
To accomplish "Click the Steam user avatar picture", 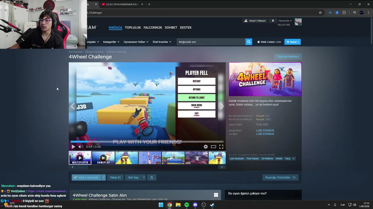I will coord(298,22).
